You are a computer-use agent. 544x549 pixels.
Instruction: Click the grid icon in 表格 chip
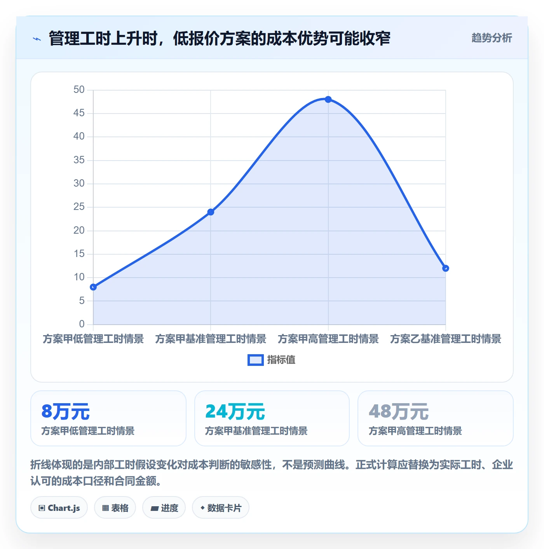tap(105, 508)
